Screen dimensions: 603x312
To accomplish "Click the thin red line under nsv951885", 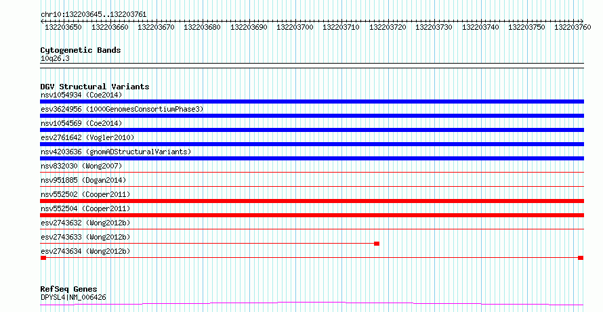I will pos(312,187).
